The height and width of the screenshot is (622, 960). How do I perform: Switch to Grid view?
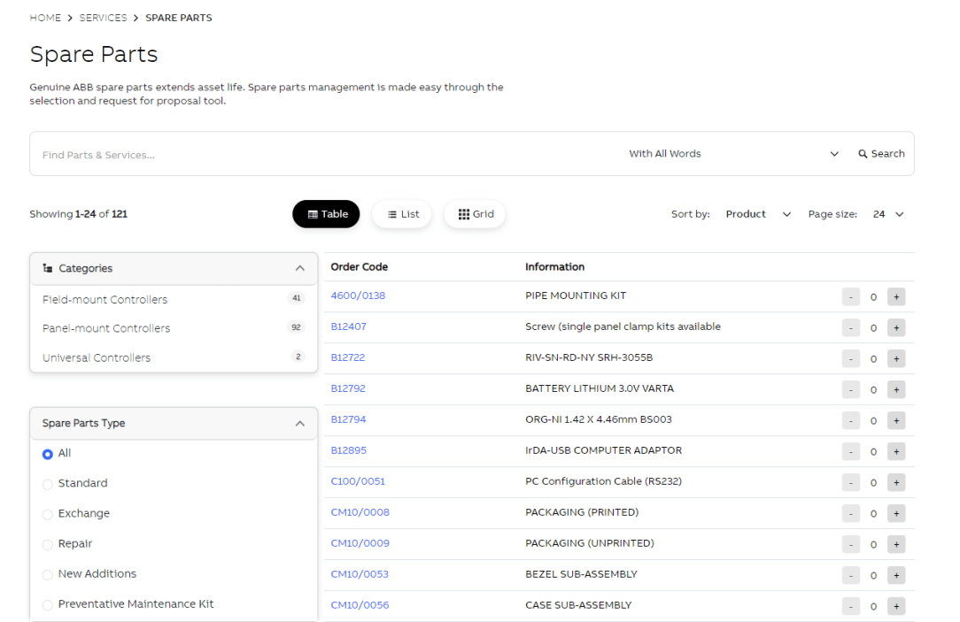tap(475, 214)
